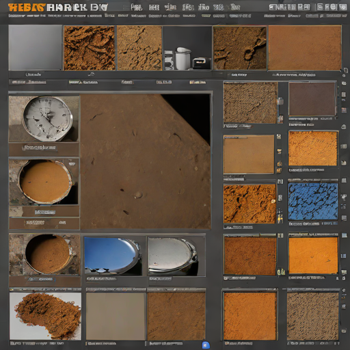Image resolution: width=350 pixels, height=350 pixels.
Task: Click the orange logo in the header
Action: point(27,8)
